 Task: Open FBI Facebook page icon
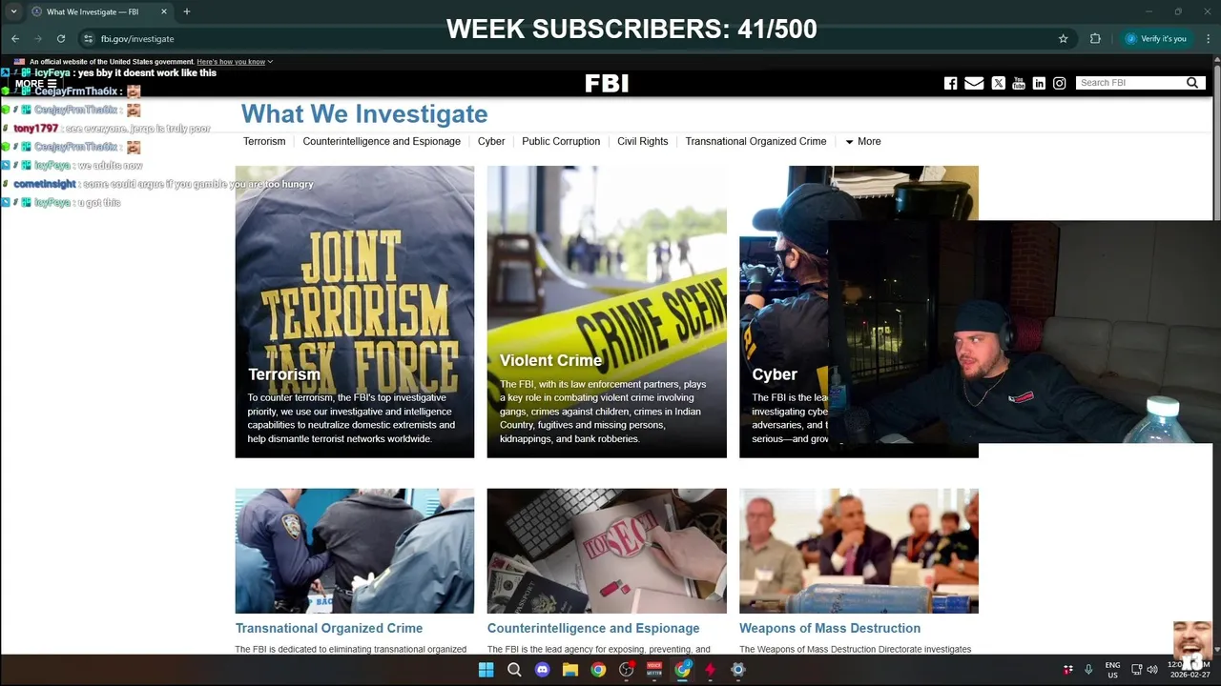coord(950,83)
